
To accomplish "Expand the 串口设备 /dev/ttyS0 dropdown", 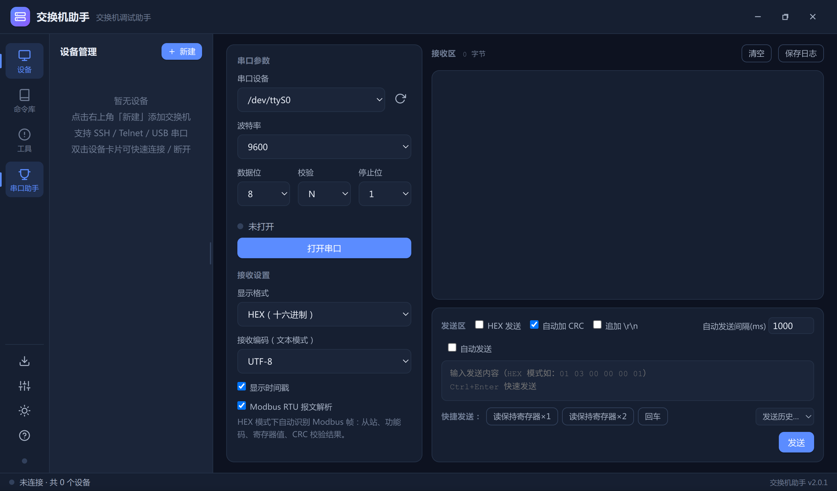I will (311, 100).
